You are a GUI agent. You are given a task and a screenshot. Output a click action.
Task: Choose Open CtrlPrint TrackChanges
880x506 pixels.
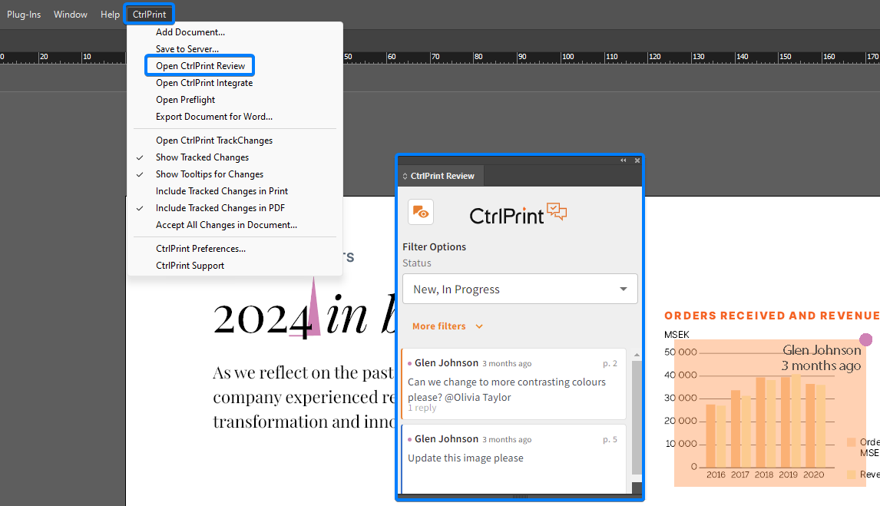coord(213,141)
